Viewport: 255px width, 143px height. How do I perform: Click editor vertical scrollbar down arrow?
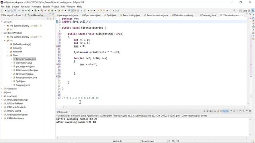(x=248, y=103)
